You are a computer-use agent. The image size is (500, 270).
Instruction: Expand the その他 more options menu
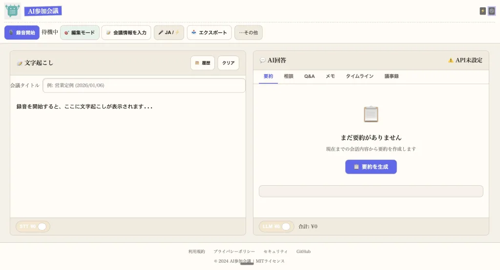[248, 33]
